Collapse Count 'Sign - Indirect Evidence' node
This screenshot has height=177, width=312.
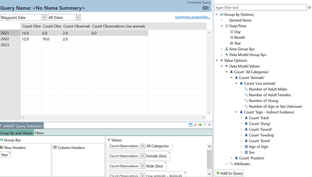click(236, 112)
